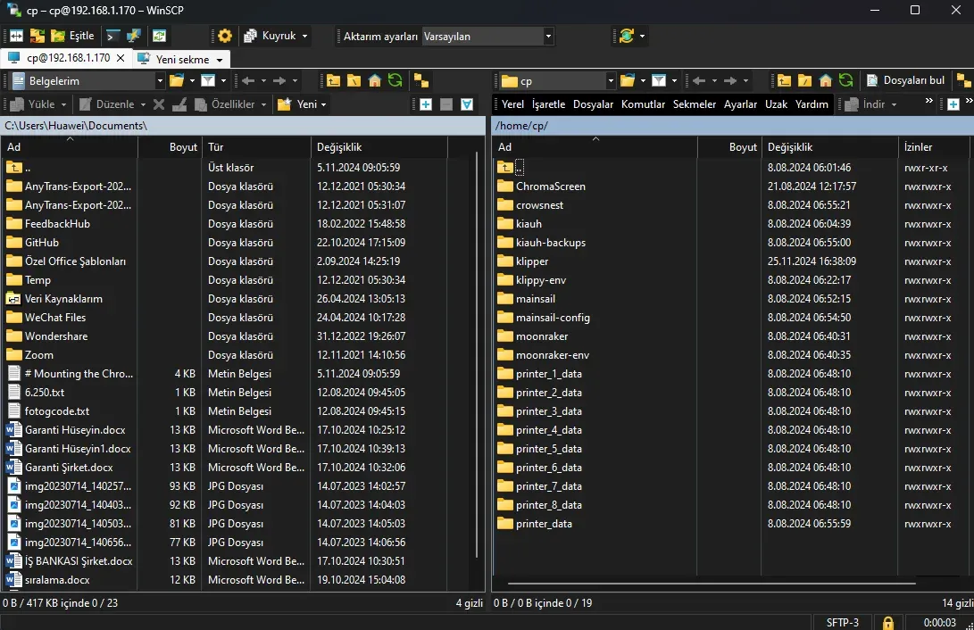This screenshot has width=974, height=630.
Task: Click the lock icon in the status bar
Action: (x=888, y=623)
